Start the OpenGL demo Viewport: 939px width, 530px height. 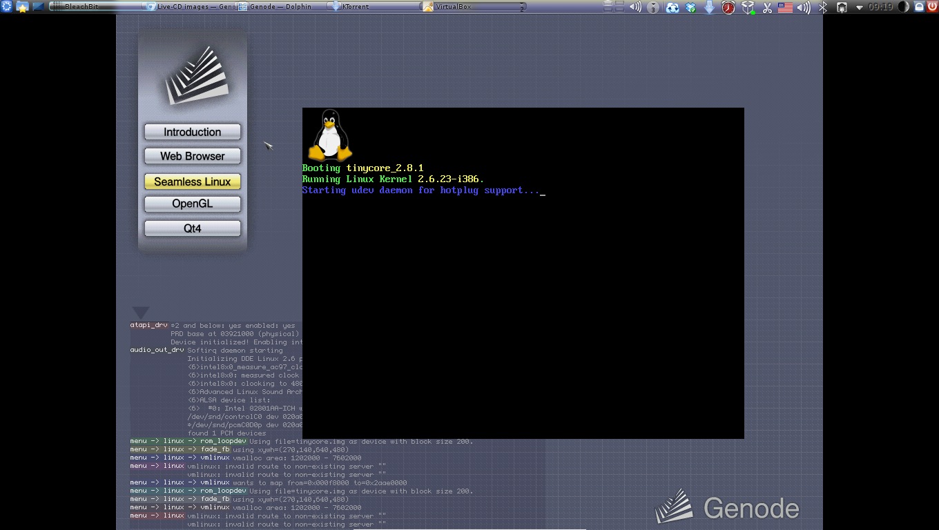pyautogui.click(x=193, y=204)
